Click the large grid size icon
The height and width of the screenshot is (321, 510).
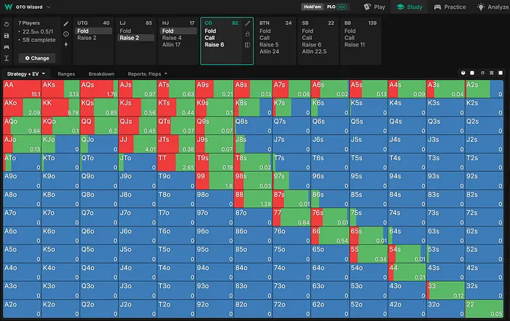pos(501,73)
